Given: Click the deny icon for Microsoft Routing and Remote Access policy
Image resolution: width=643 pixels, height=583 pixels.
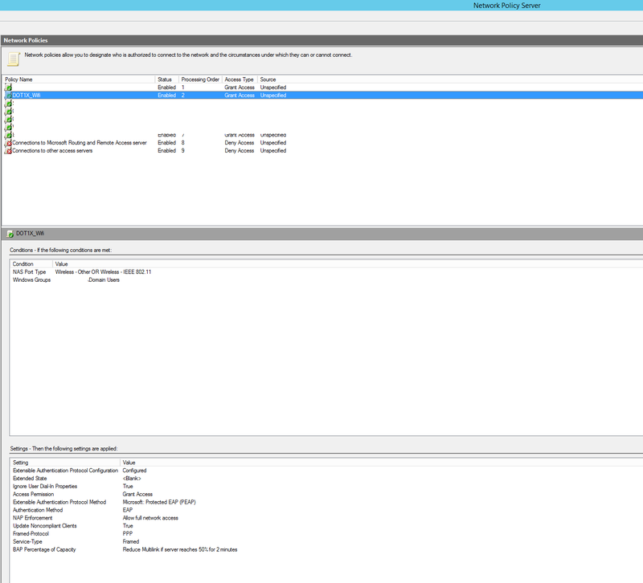Looking at the screenshot, I should [7, 142].
